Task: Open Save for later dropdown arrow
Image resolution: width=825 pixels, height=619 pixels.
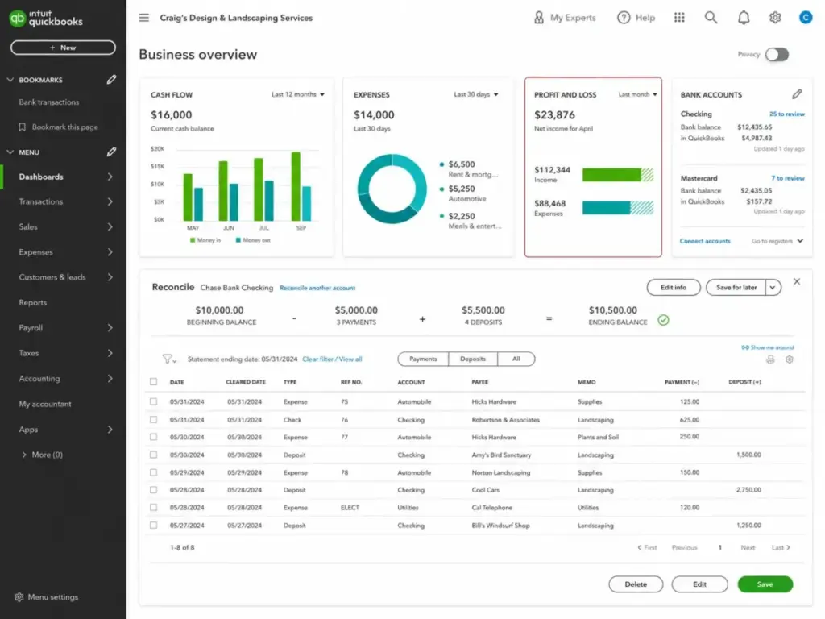Action: (773, 288)
